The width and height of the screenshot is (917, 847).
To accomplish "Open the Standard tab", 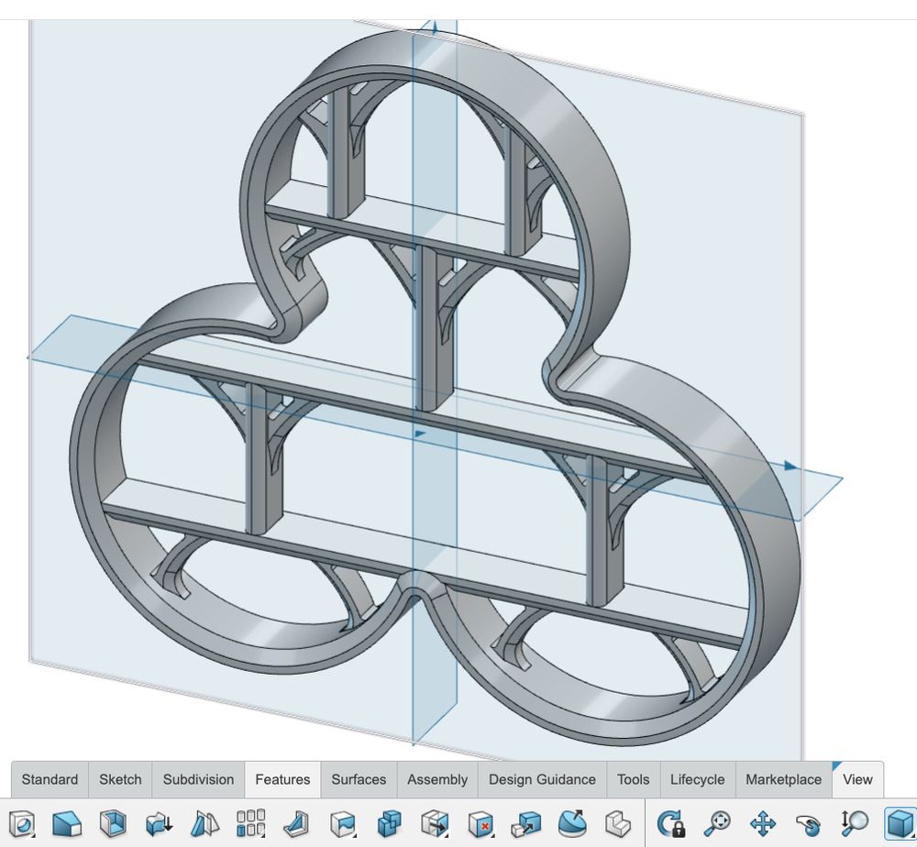I will (50, 779).
